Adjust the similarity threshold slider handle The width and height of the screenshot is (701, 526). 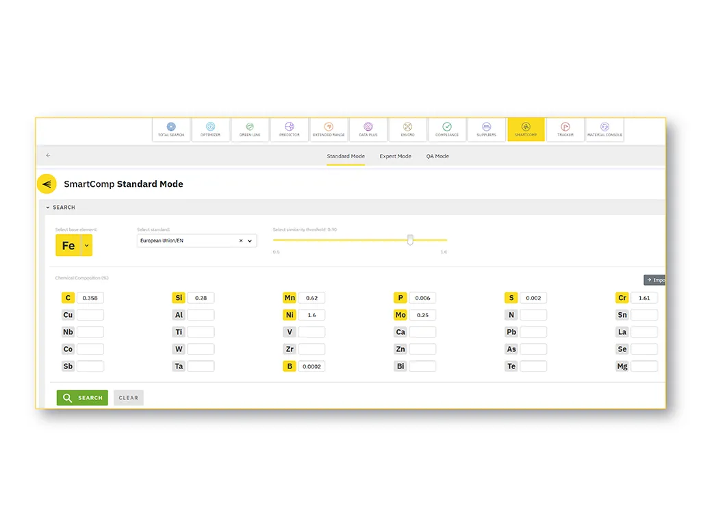click(x=410, y=240)
